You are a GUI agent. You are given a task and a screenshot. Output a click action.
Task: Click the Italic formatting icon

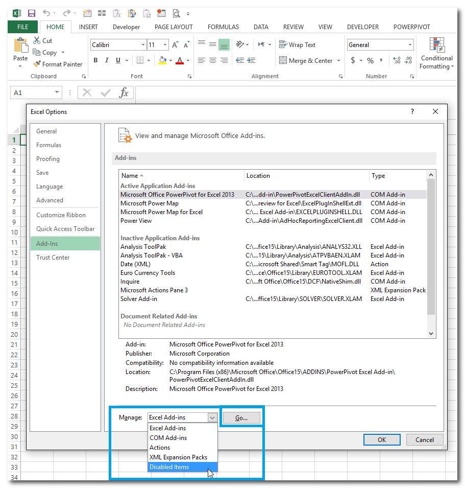pyautogui.click(x=107, y=60)
